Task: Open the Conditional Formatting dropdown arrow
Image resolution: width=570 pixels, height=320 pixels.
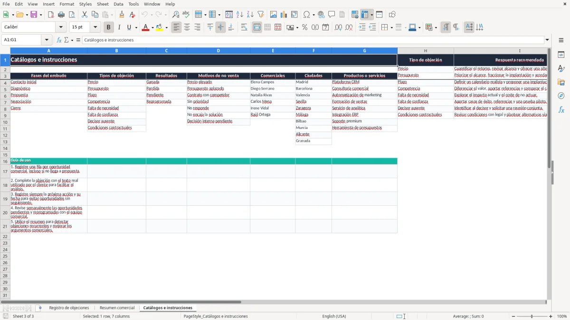Action: coord(436,27)
